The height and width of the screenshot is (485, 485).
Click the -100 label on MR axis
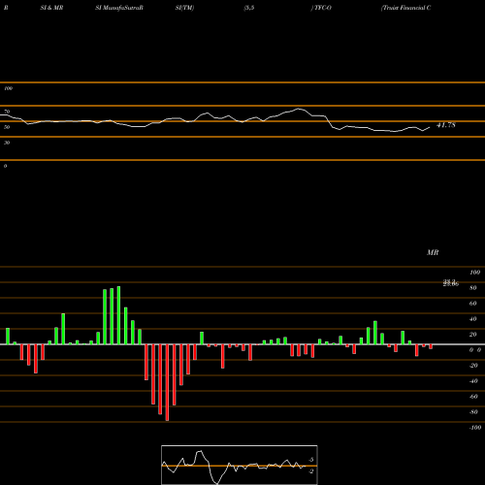tap(475, 428)
